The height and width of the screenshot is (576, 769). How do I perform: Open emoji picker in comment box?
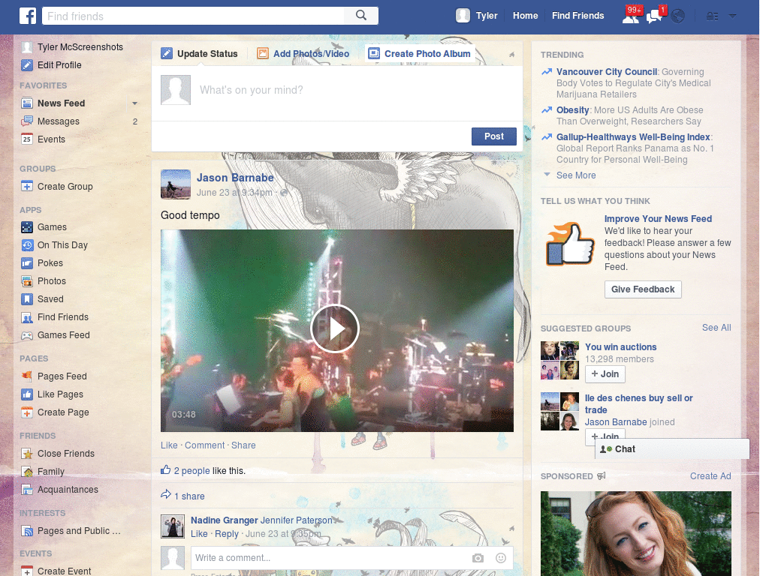coord(501,558)
